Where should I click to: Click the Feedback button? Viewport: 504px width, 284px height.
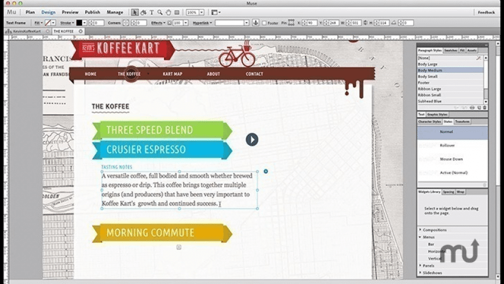pyautogui.click(x=486, y=12)
